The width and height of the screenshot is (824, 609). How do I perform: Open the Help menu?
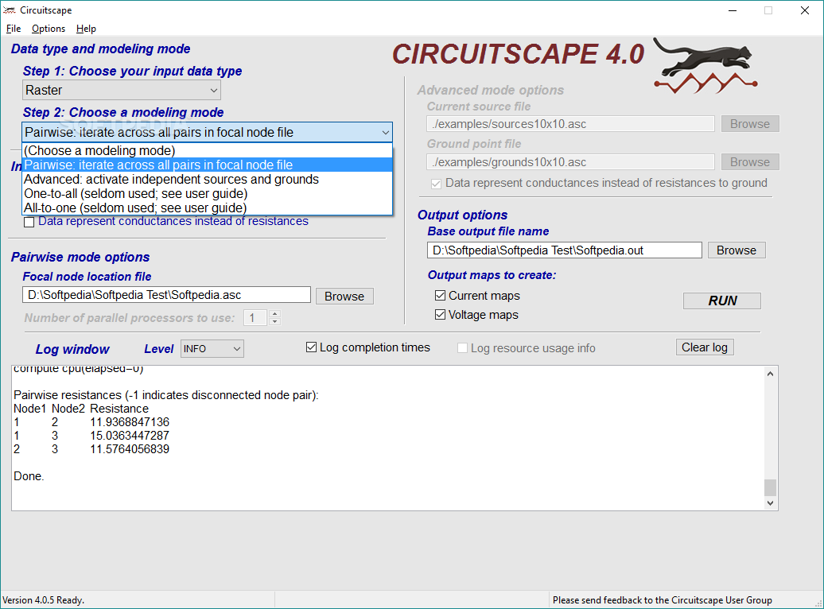[86, 29]
